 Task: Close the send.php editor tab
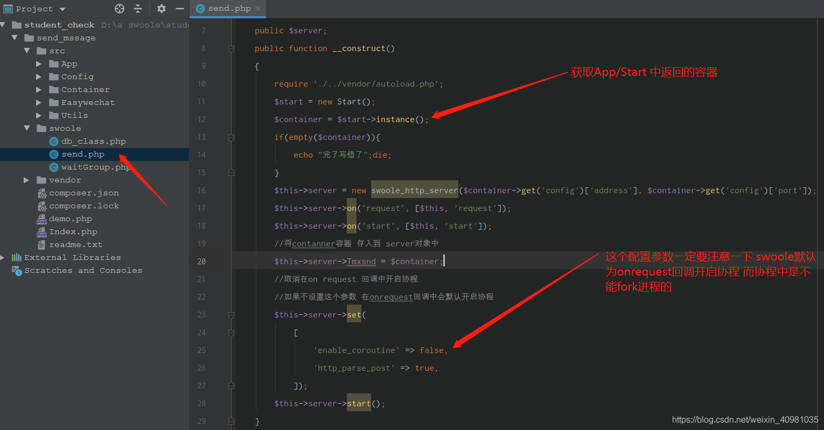[x=258, y=9]
